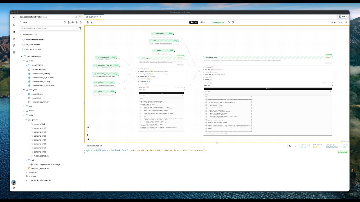Collapse the new_out folder

24,90
